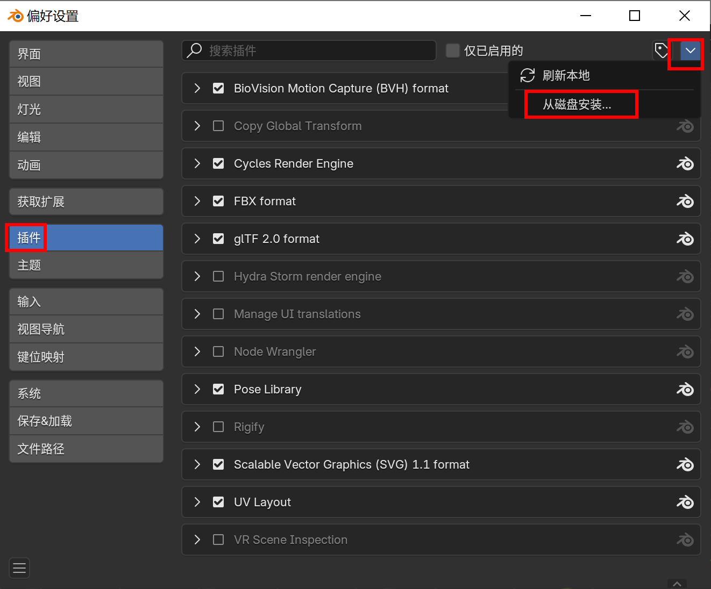The image size is (711, 589).
Task: Open the 输入 preferences section
Action: [86, 301]
